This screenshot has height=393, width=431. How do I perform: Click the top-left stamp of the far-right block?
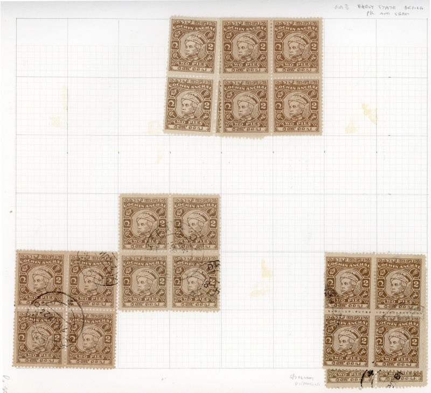coord(347,283)
